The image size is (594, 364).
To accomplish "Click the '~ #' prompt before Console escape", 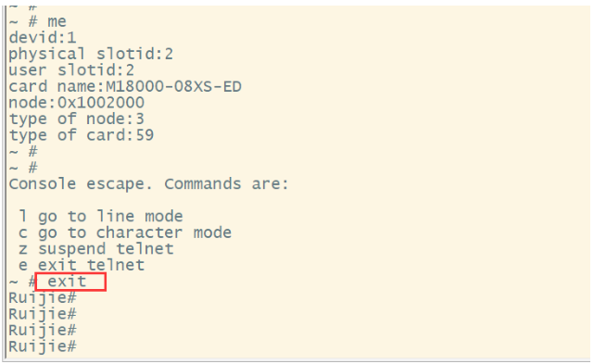I will pyautogui.click(x=23, y=169).
